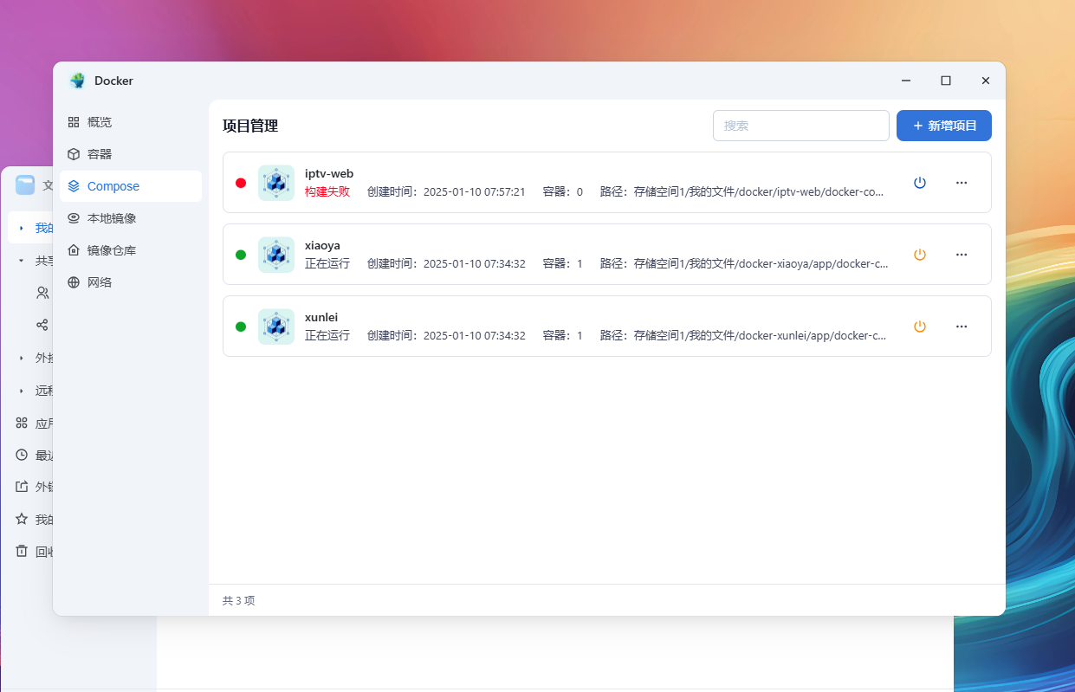The width and height of the screenshot is (1075, 692).
Task: Click the green status dot of xiaoya
Action: [x=241, y=255]
